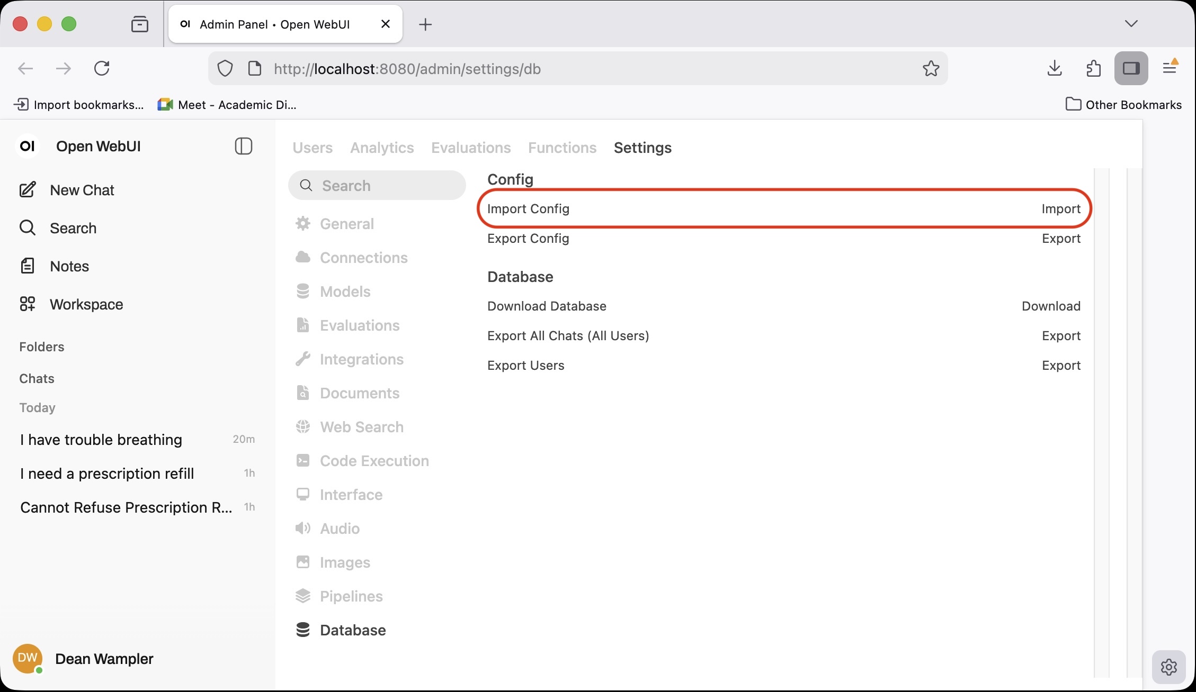Click the Audio settings icon
Screen dimensions: 1196x692
303,528
